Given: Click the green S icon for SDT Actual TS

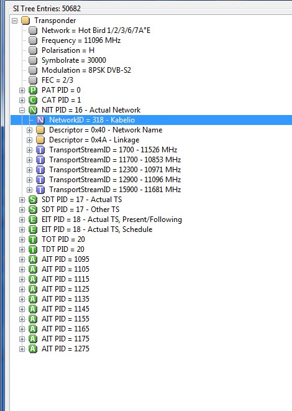Looking at the screenshot, I should (x=33, y=200).
